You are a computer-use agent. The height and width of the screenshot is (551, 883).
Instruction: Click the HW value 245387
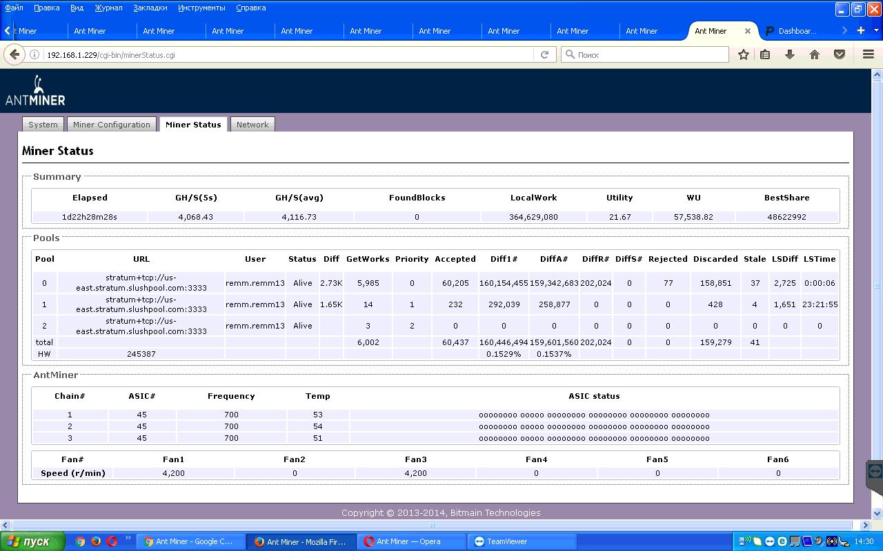pos(141,354)
